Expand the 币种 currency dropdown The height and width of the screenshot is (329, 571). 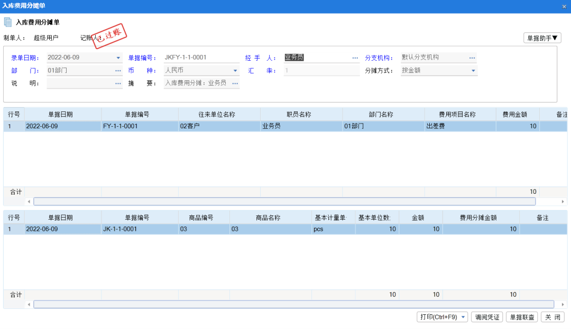click(235, 70)
